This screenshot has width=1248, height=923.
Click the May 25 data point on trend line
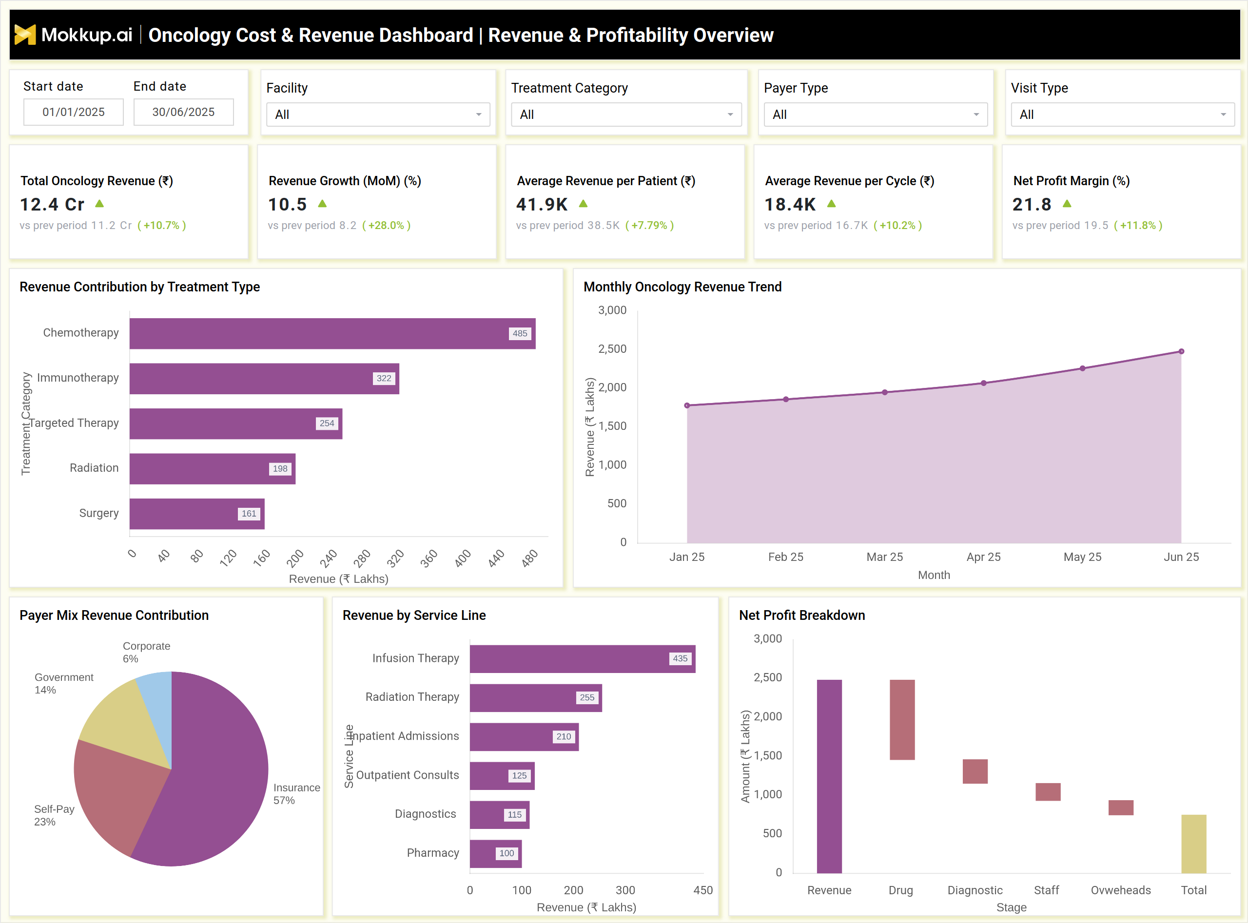click(1083, 368)
